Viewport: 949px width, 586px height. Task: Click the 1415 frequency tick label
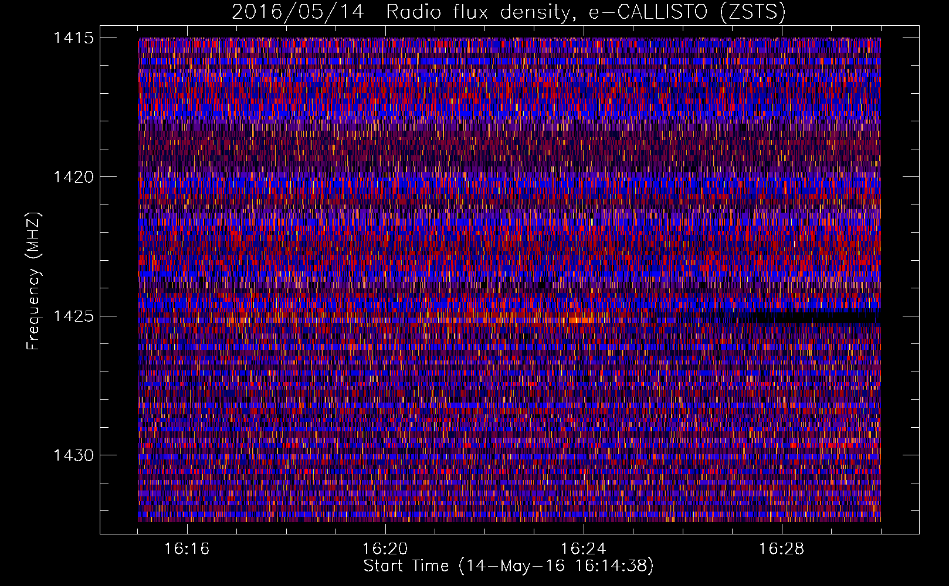[73, 38]
